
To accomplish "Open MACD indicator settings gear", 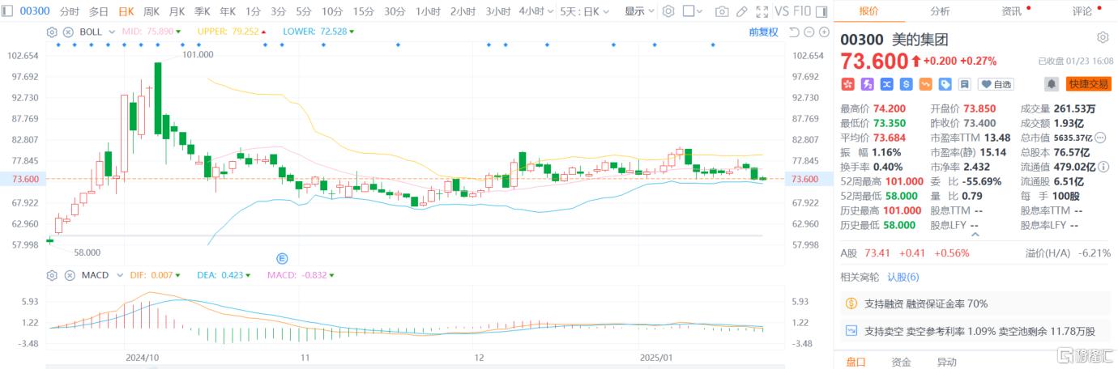I will click(x=52, y=275).
